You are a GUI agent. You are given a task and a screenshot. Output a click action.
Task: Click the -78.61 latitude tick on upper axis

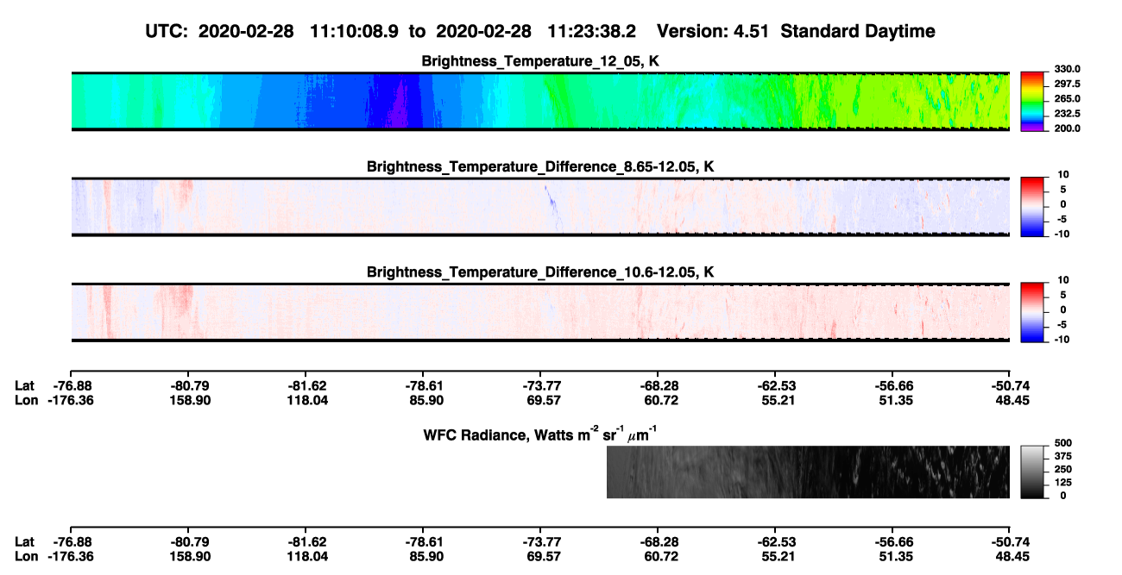coord(423,385)
